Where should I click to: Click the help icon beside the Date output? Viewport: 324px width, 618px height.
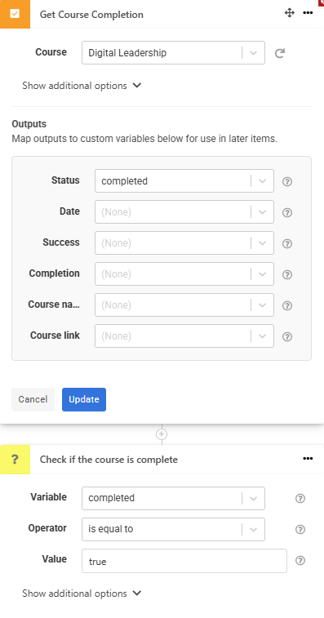(288, 212)
